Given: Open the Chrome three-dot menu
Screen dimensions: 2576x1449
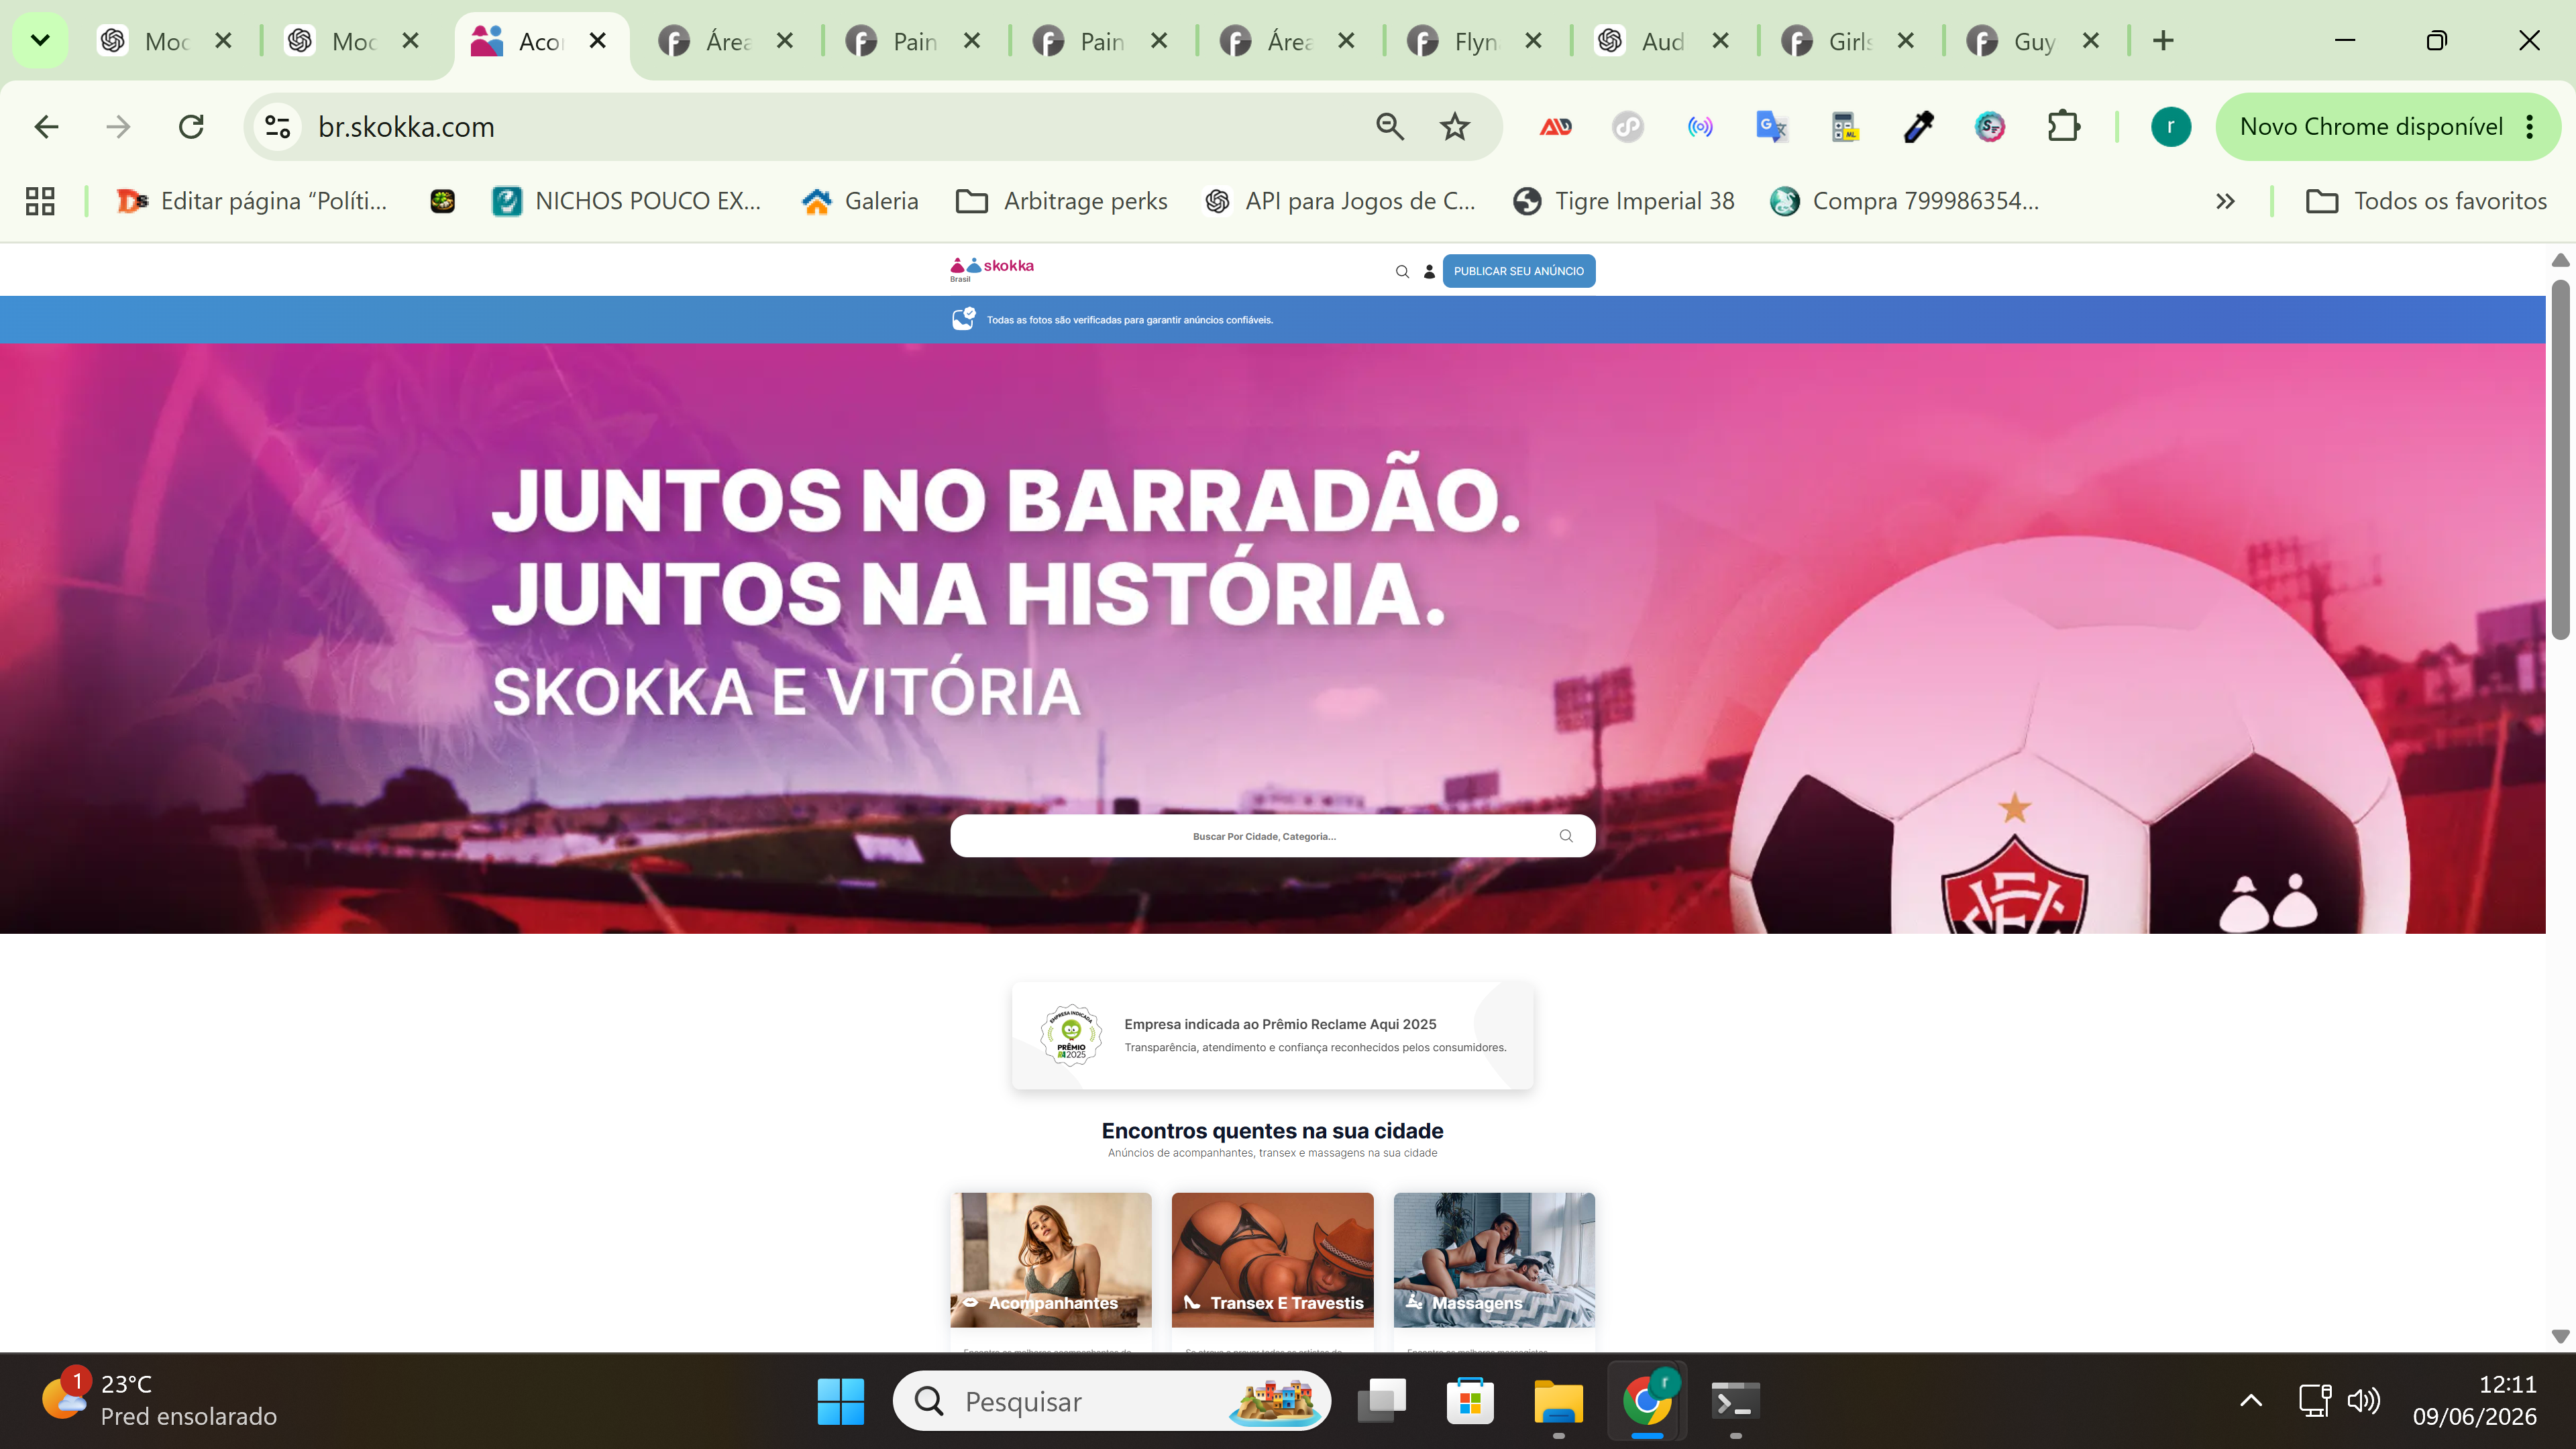Looking at the screenshot, I should (2530, 127).
